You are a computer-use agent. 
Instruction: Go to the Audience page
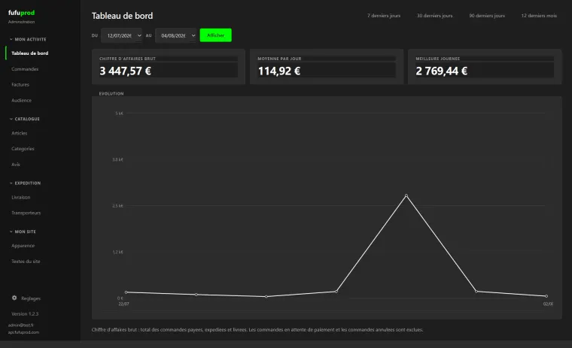click(21, 100)
